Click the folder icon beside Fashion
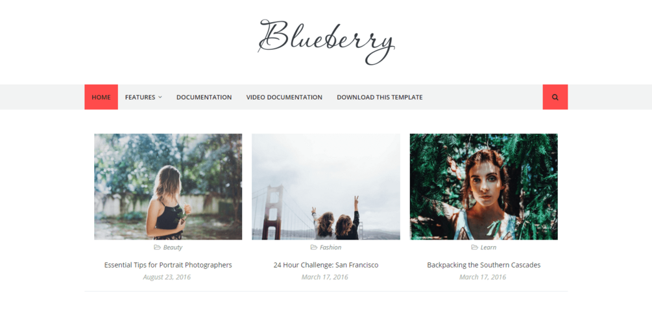Screen dimensions: 652x320 pyautogui.click(x=314, y=247)
